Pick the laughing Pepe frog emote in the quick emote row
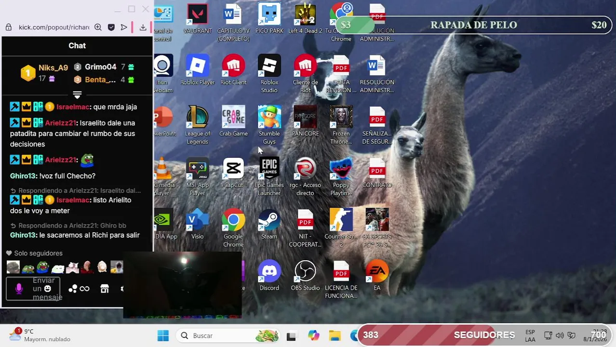Image resolution: width=616 pixels, height=347 pixels. point(43,267)
